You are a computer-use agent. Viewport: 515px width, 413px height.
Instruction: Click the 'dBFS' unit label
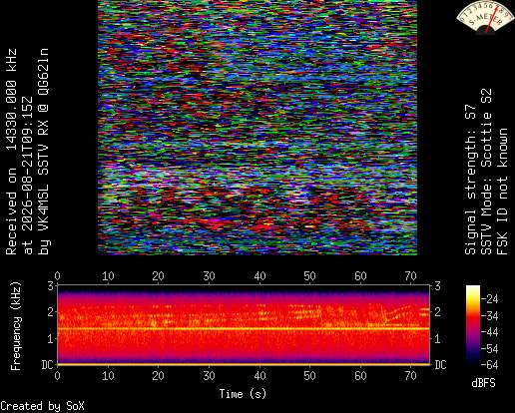pyautogui.click(x=483, y=383)
